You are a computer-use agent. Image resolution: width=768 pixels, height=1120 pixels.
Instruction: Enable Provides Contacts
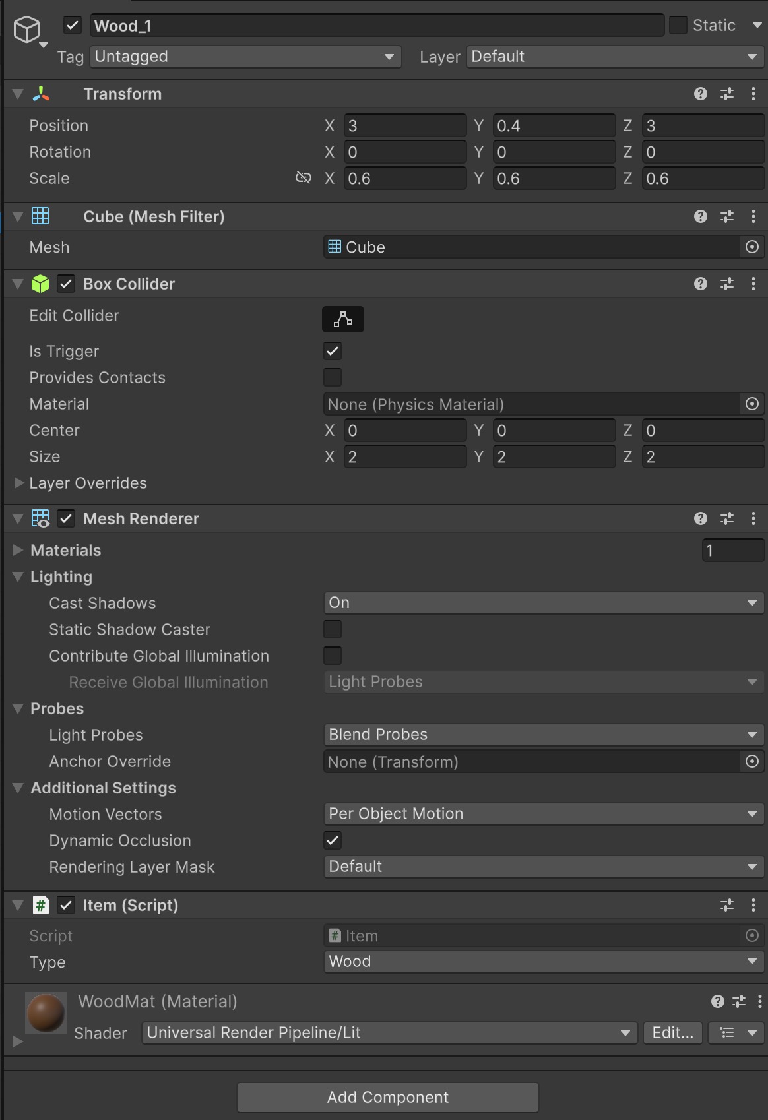(x=333, y=377)
